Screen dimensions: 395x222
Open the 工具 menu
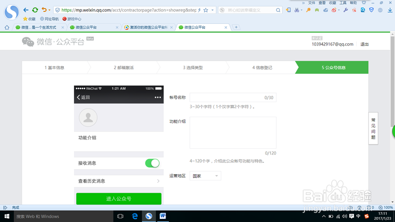point(343,3)
